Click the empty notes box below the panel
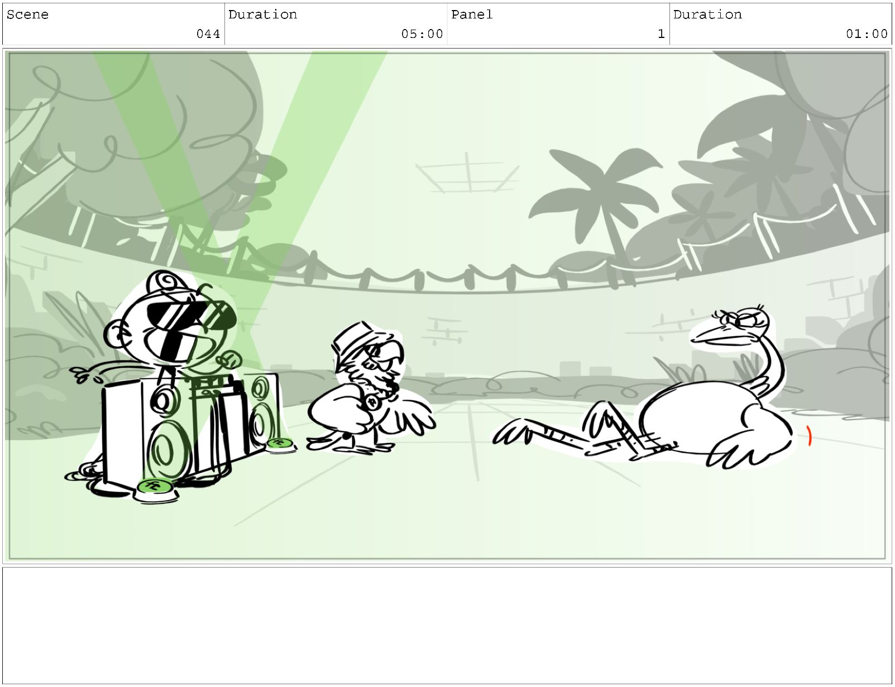 (x=447, y=625)
